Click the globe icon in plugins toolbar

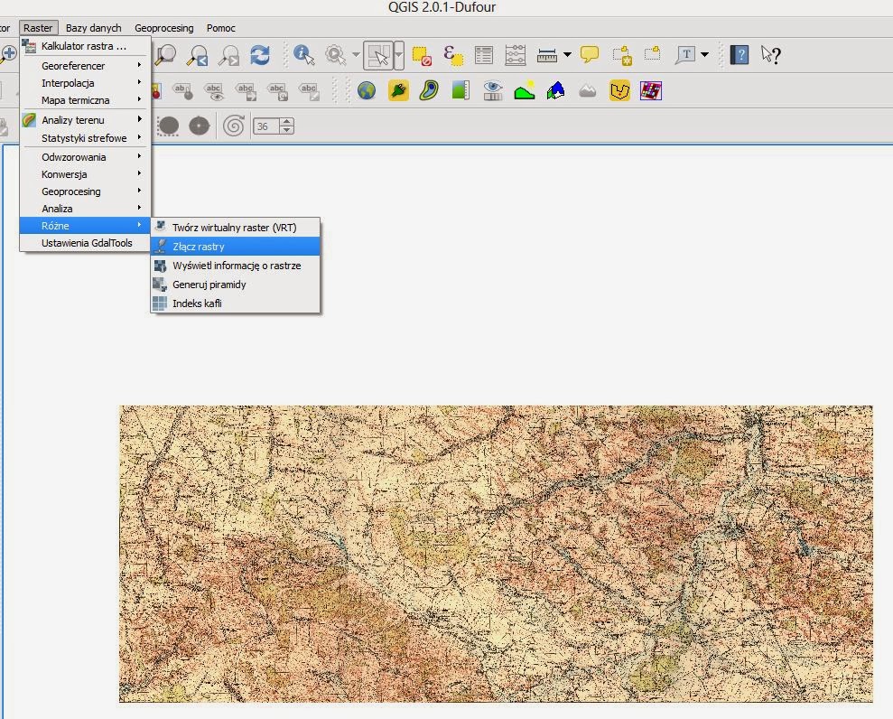(366, 90)
